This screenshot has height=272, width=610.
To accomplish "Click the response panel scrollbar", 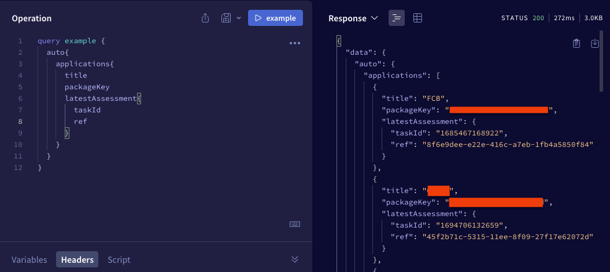I will [x=601, y=63].
